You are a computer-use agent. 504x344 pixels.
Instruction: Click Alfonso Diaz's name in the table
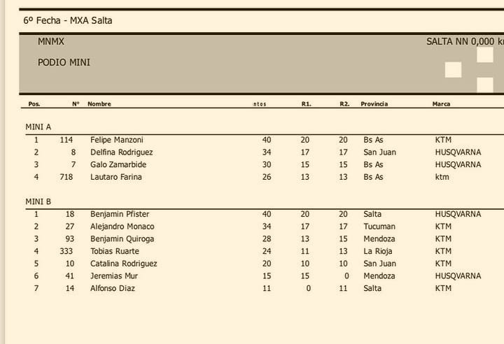(112, 288)
